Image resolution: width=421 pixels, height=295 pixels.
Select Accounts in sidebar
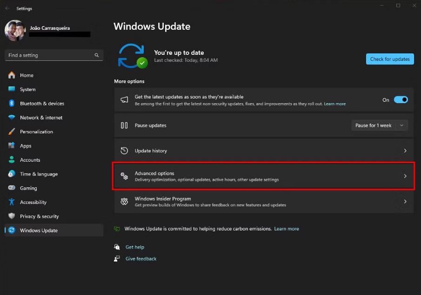coord(54,160)
